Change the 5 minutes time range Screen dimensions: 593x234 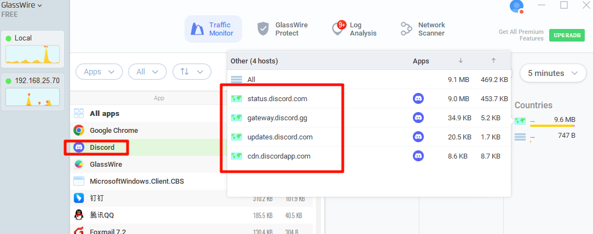click(x=552, y=73)
